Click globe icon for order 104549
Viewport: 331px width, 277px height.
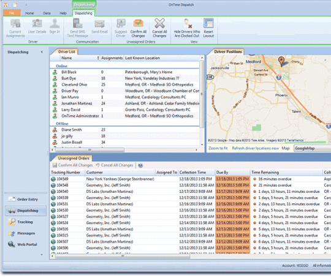pyautogui.click(x=53, y=179)
